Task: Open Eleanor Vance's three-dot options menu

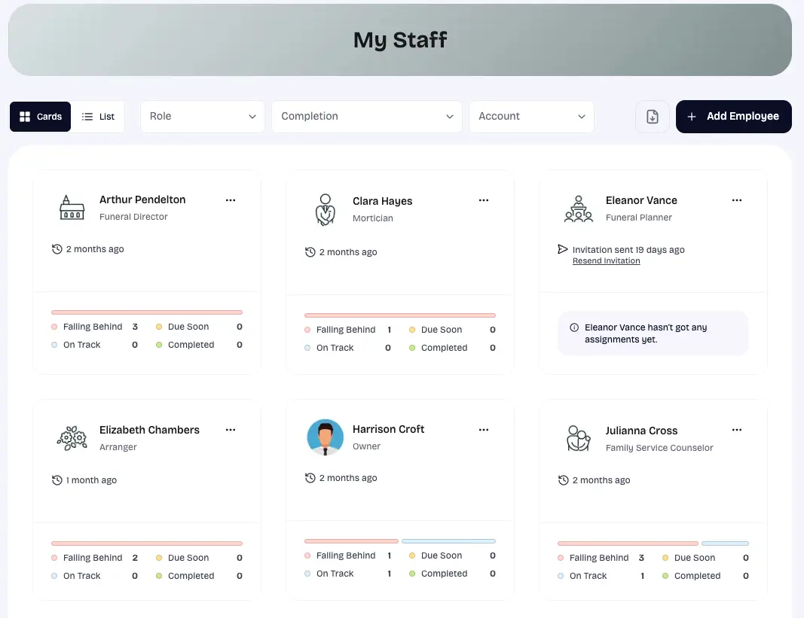Action: 737,200
